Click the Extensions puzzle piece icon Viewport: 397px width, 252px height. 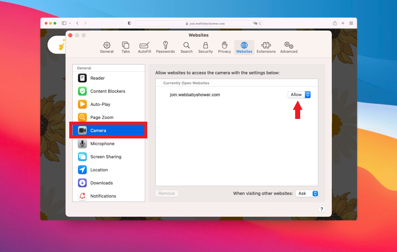(x=266, y=45)
